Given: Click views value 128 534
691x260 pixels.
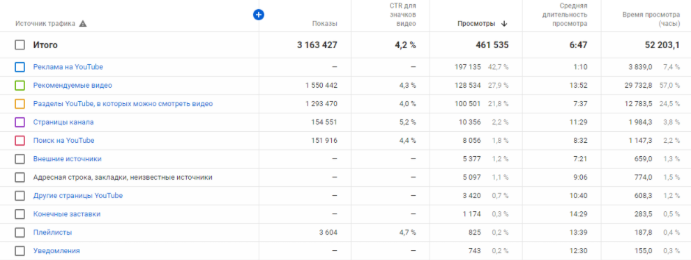Looking at the screenshot, I should click(x=468, y=86).
